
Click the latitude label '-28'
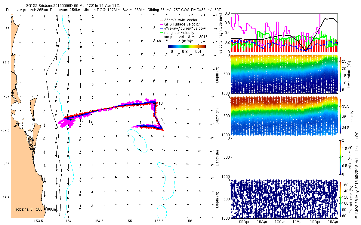[7, 164]
